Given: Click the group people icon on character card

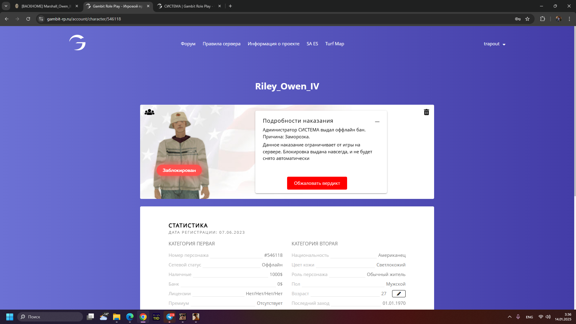Looking at the screenshot, I should tap(149, 112).
